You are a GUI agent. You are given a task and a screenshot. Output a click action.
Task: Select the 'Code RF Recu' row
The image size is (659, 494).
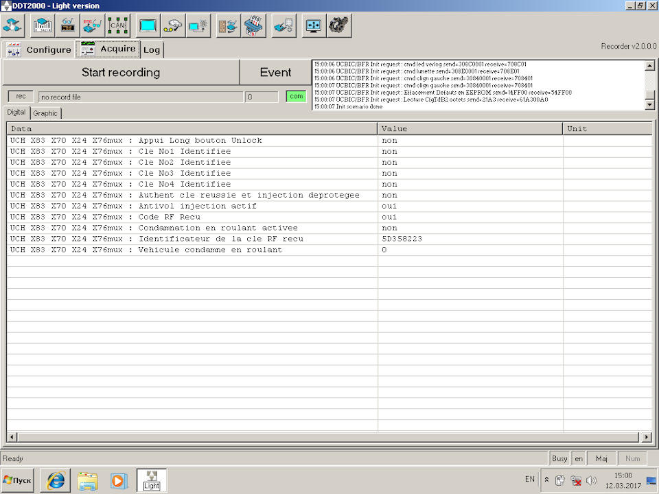click(x=329, y=217)
